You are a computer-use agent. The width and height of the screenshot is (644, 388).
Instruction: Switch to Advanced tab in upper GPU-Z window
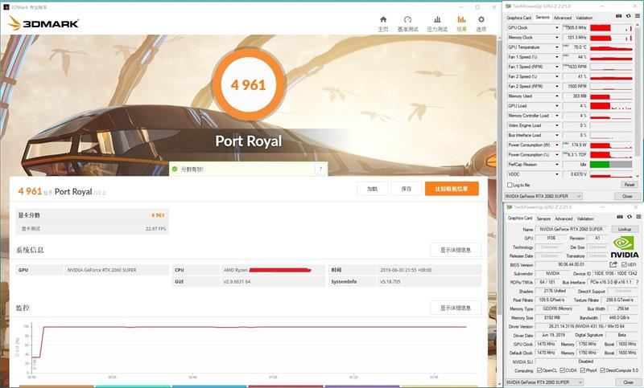point(562,18)
